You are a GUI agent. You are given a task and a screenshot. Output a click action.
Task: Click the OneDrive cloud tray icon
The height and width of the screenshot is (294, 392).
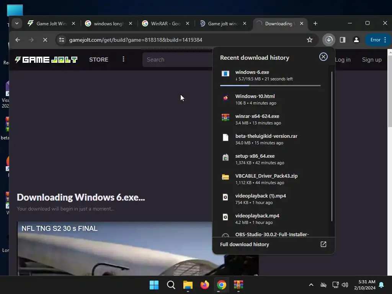pyautogui.click(x=323, y=285)
